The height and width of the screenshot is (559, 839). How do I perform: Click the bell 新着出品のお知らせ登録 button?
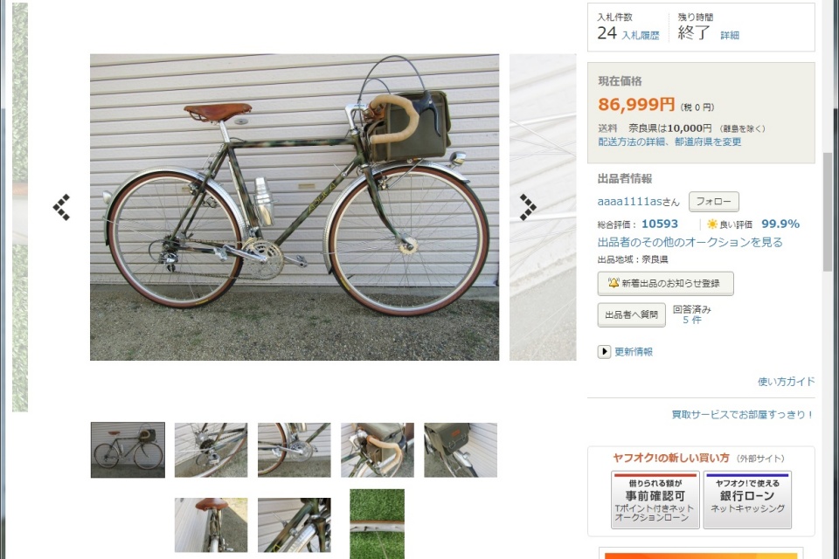[x=665, y=284]
